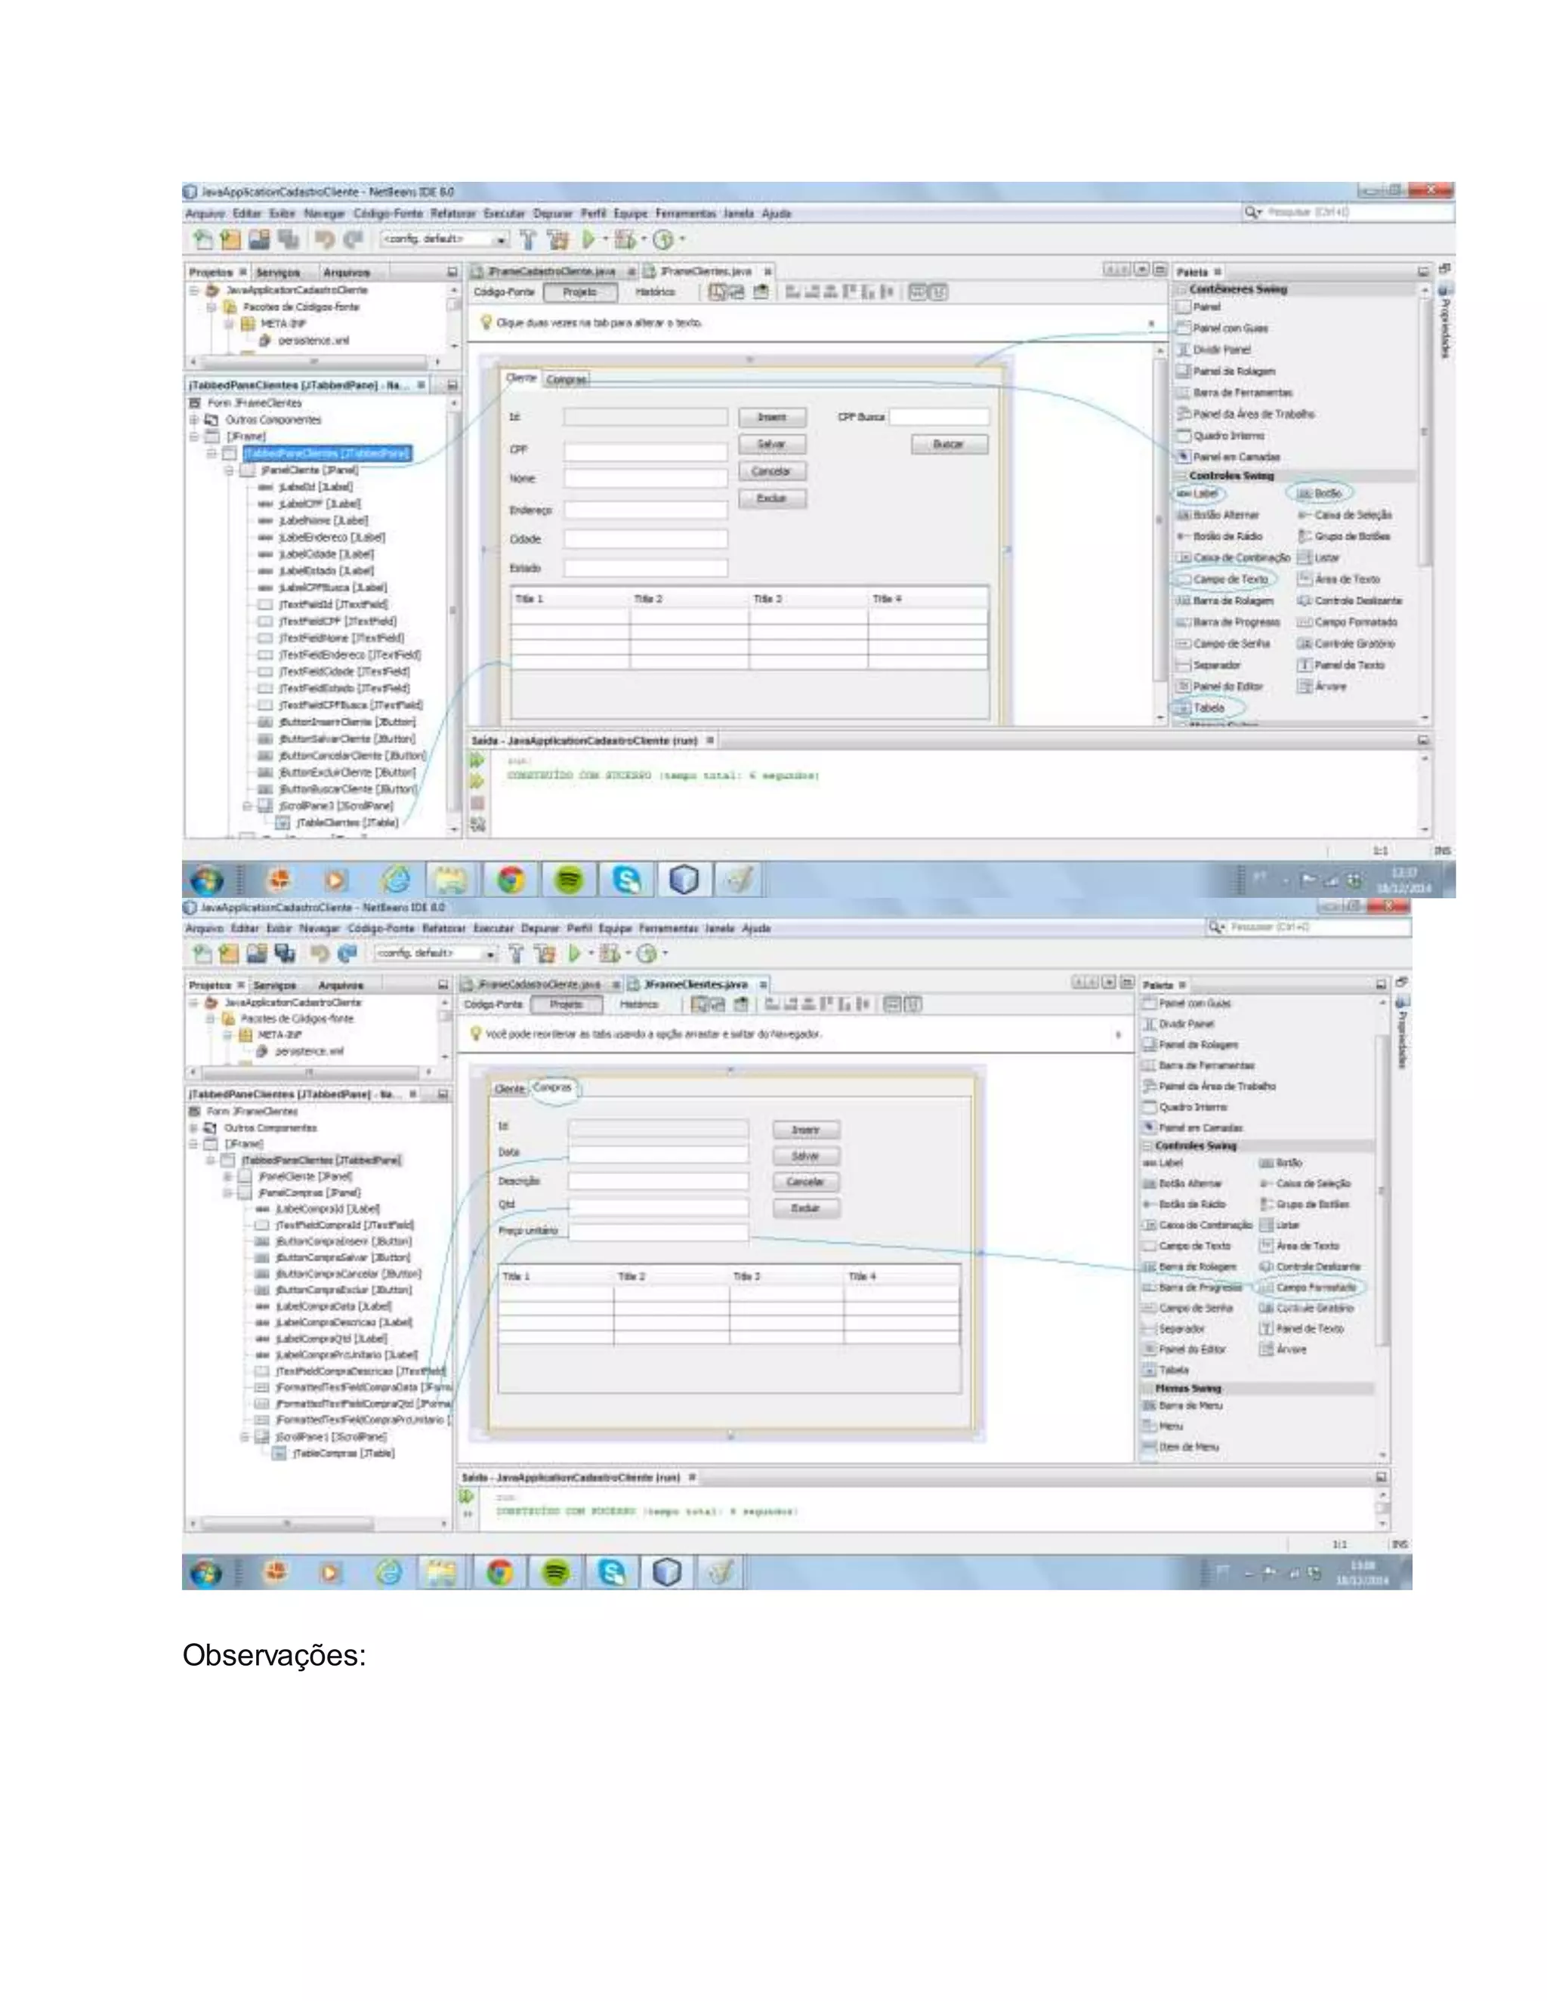Select jPanelCompras [JPanel] node in navigator
Screen dimensions: 1547x2001
(x=309, y=1192)
